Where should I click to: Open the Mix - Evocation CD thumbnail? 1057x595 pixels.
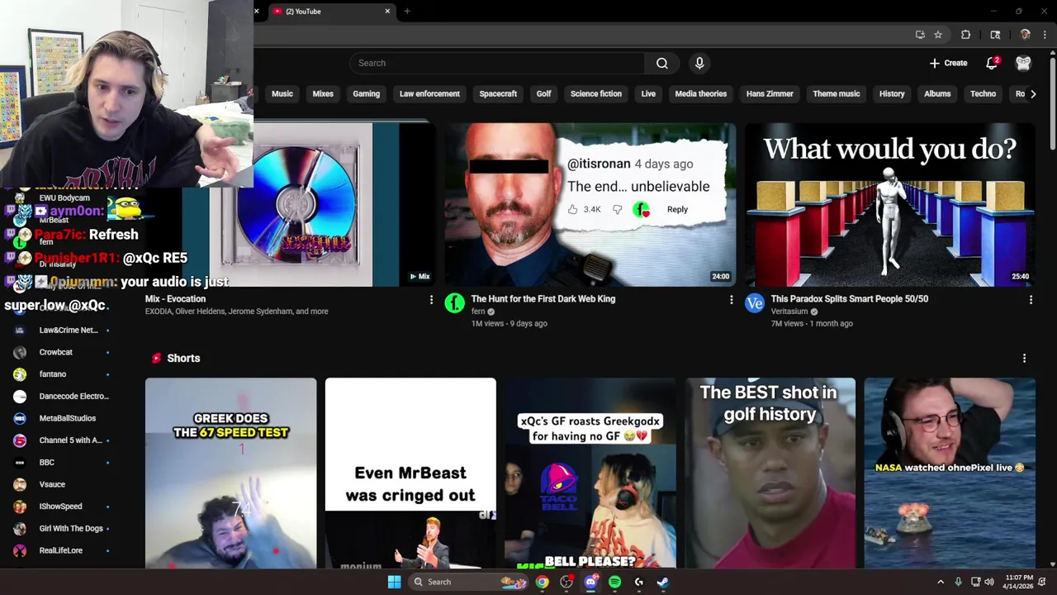[304, 204]
